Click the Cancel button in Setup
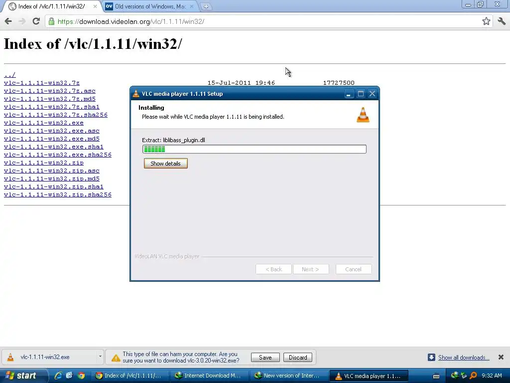 [x=354, y=269]
